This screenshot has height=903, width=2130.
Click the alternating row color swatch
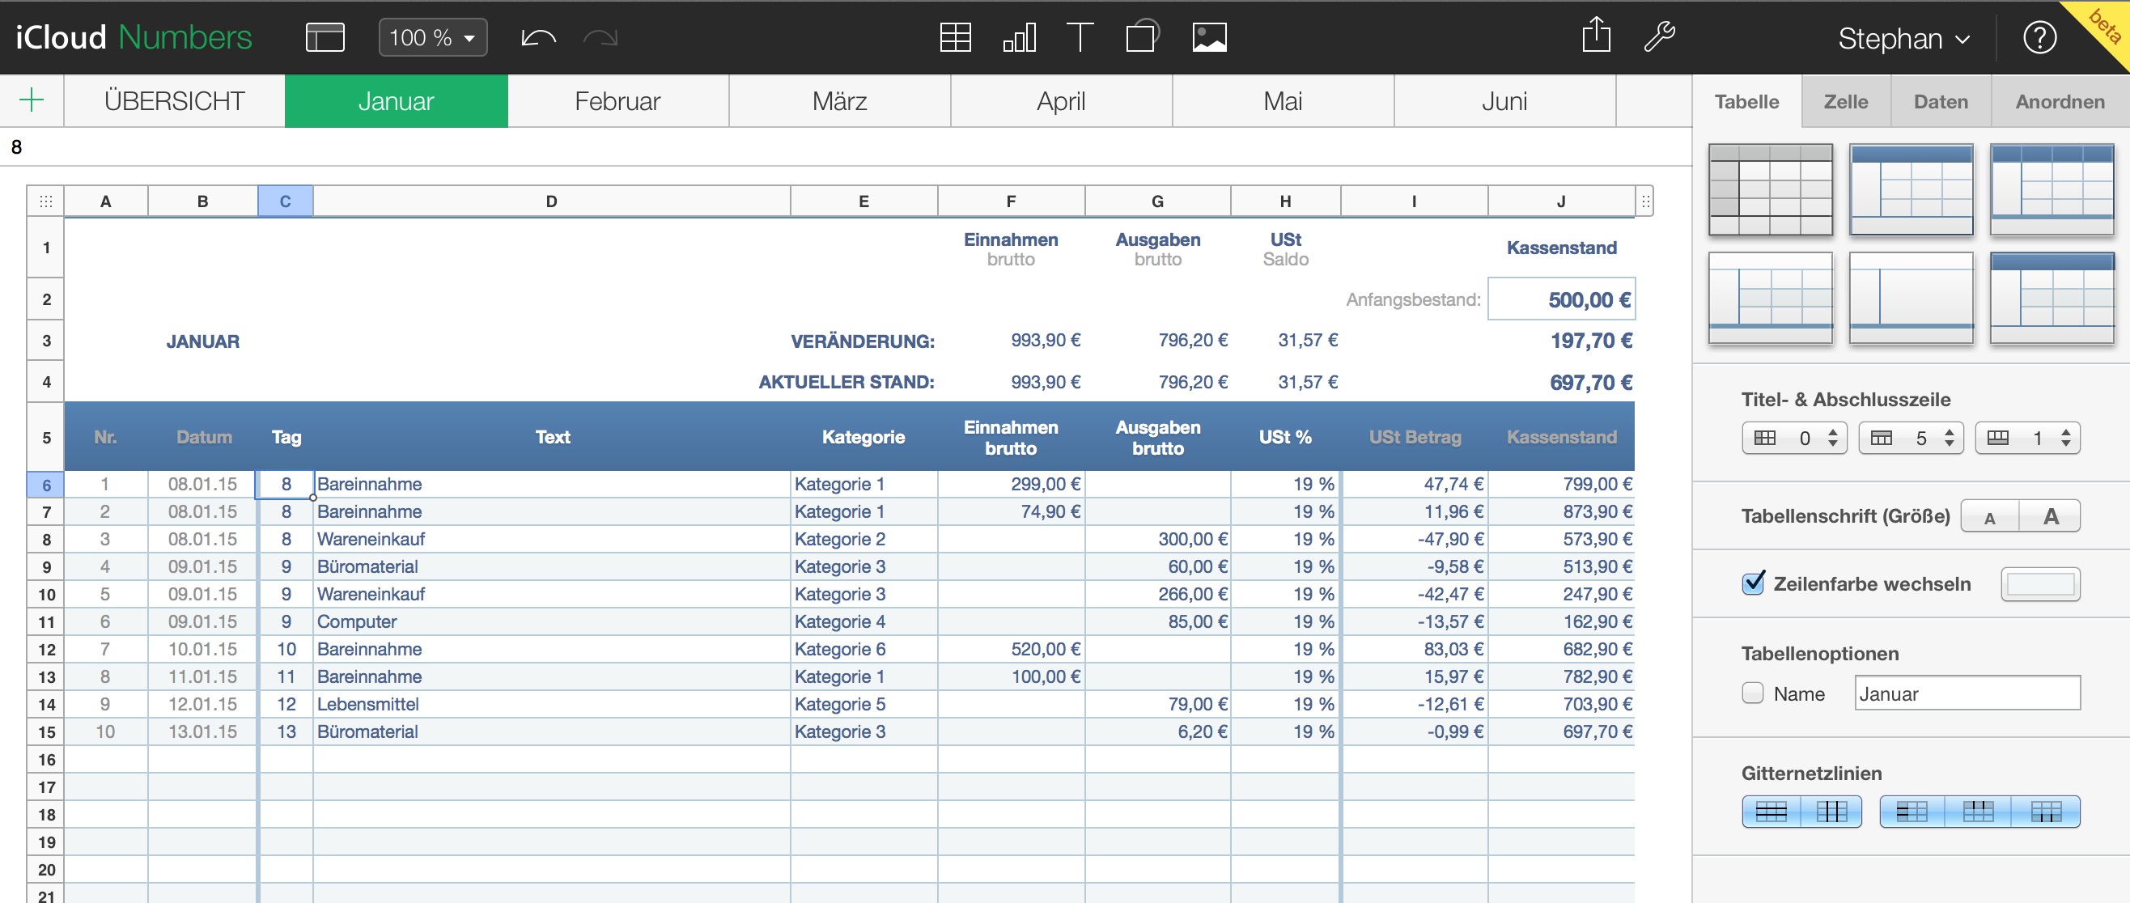(x=2040, y=585)
